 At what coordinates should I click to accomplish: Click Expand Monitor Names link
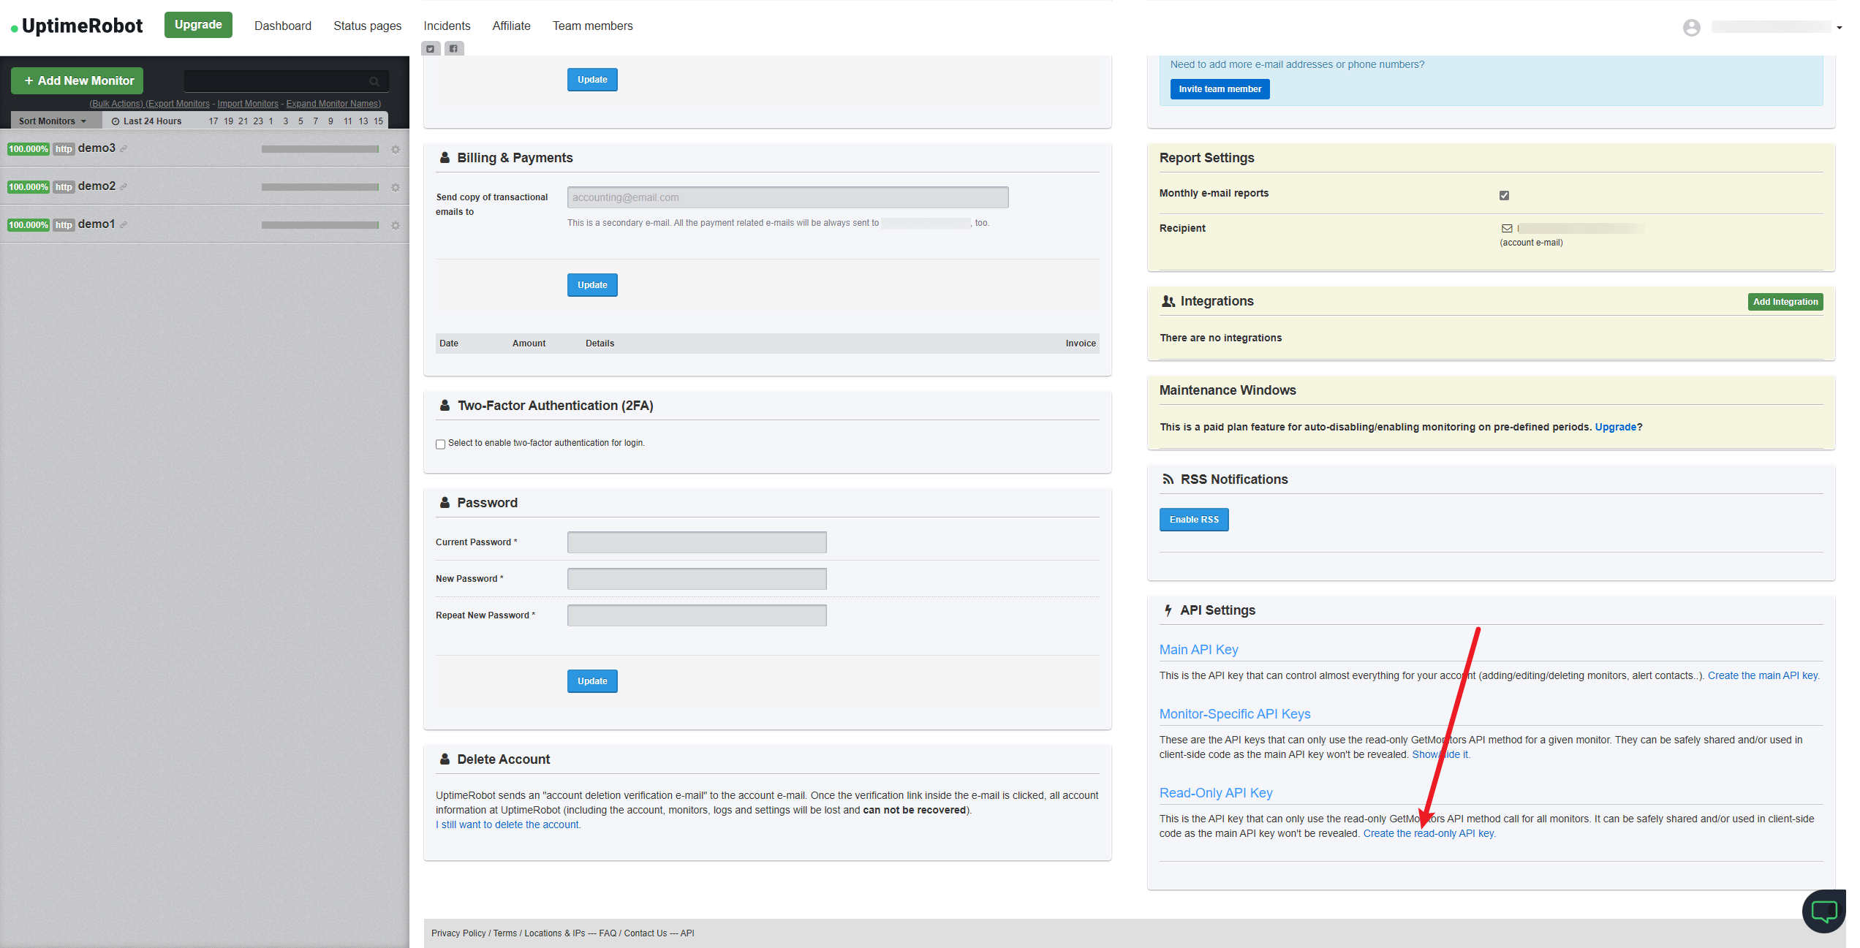pyautogui.click(x=333, y=104)
